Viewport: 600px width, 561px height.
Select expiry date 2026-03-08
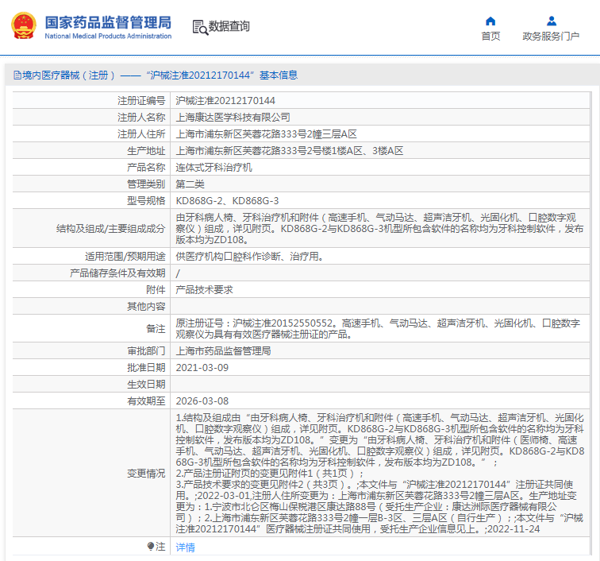coord(202,401)
